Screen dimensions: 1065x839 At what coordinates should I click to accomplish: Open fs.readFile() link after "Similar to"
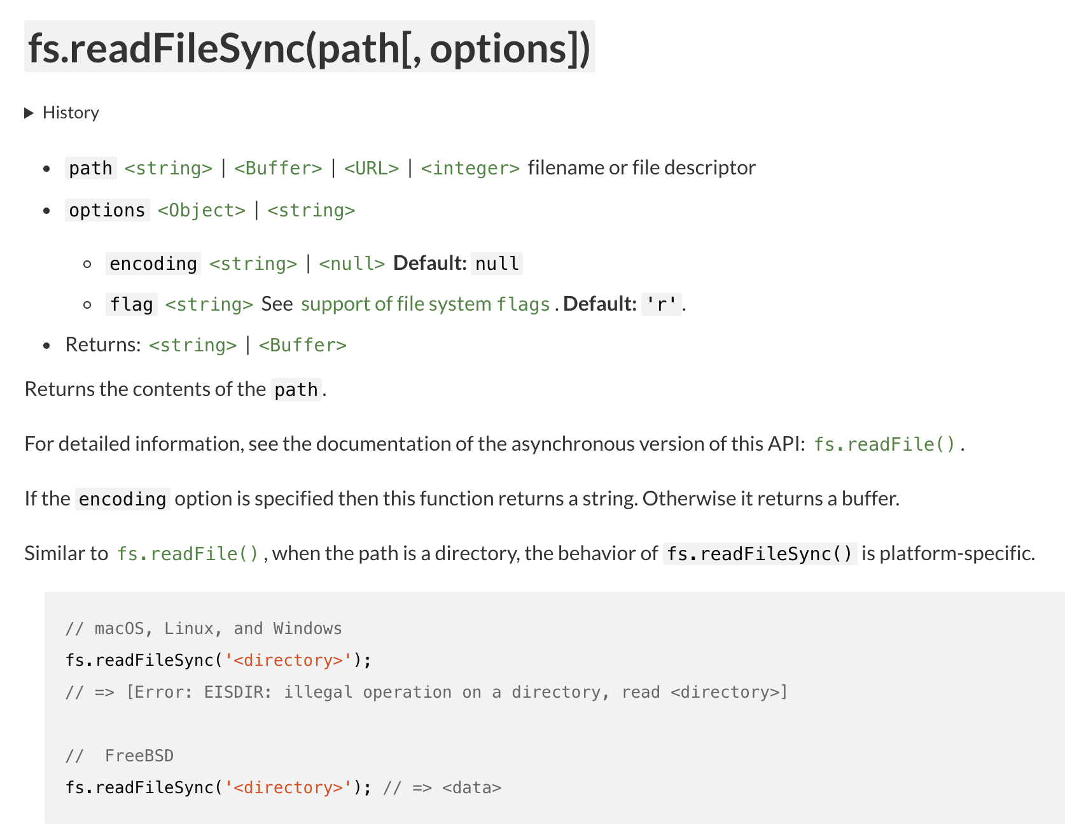click(x=188, y=554)
